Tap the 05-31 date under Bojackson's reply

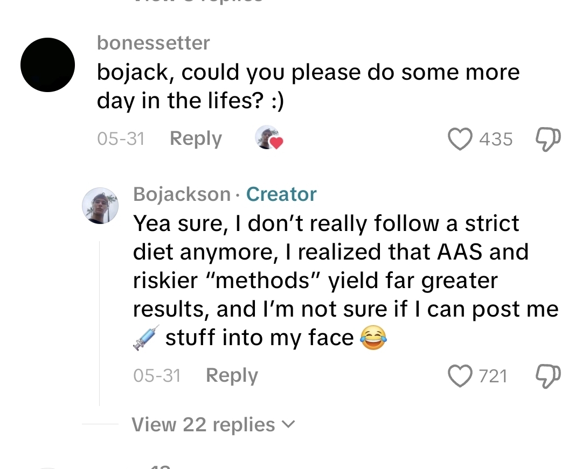coord(157,375)
